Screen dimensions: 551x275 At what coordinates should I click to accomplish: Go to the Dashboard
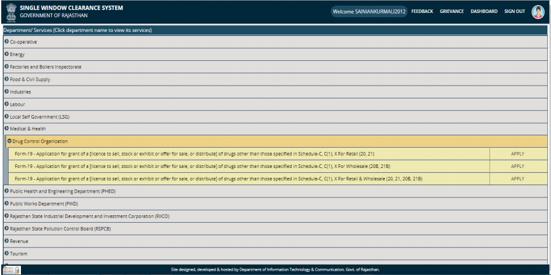tap(484, 12)
